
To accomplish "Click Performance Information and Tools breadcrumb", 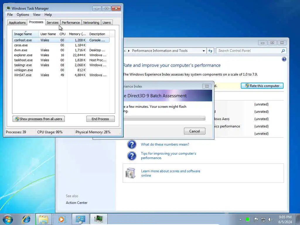I will pos(160,51).
